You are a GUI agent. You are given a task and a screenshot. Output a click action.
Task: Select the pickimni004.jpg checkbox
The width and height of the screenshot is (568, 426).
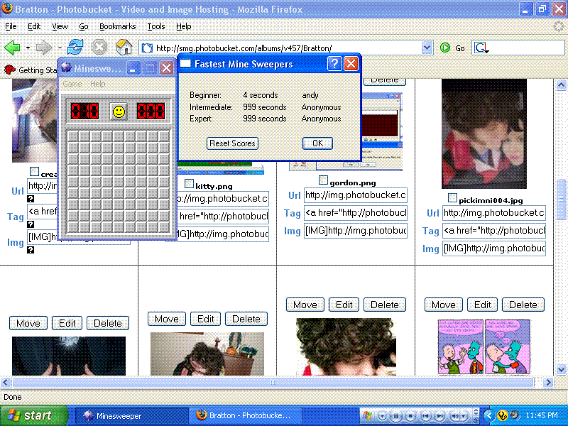(452, 198)
